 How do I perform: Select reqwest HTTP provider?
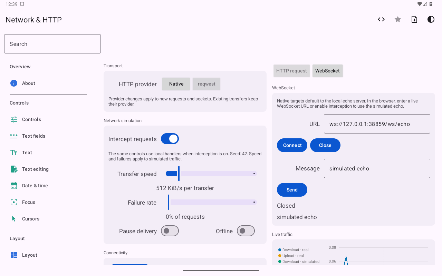pos(206,84)
